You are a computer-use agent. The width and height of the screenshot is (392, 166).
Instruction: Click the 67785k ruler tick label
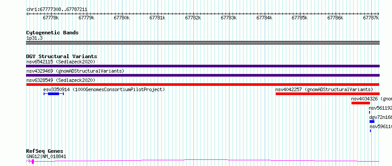pos(300,18)
